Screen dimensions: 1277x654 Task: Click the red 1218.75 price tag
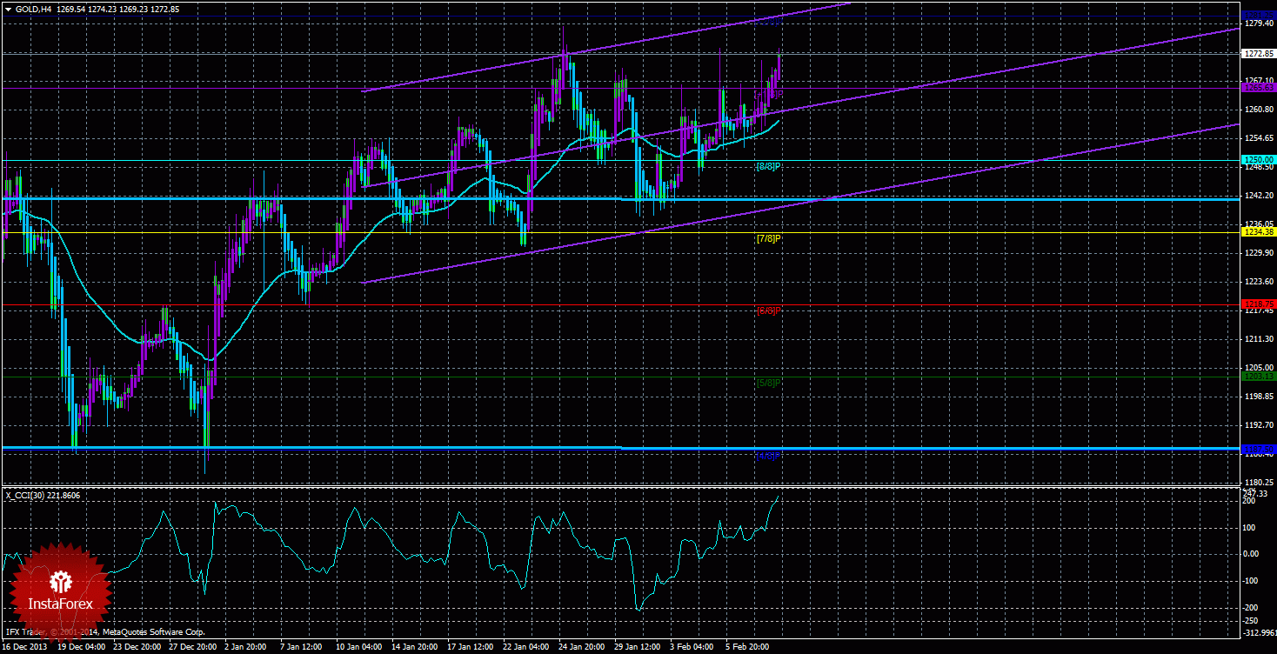tap(1258, 304)
